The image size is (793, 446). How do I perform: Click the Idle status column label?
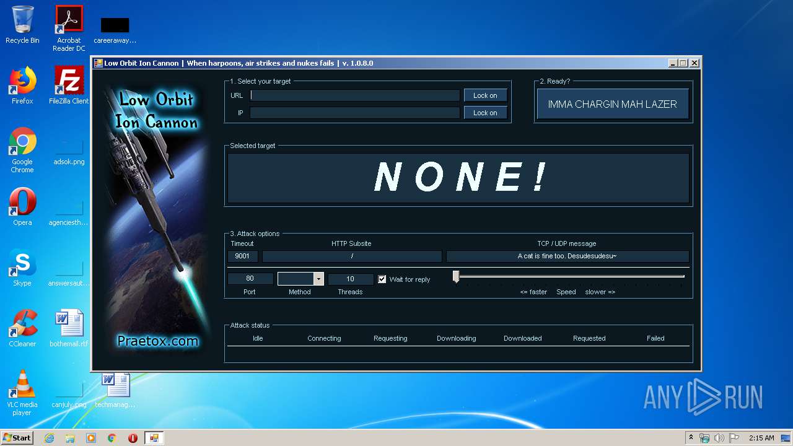tap(258, 338)
